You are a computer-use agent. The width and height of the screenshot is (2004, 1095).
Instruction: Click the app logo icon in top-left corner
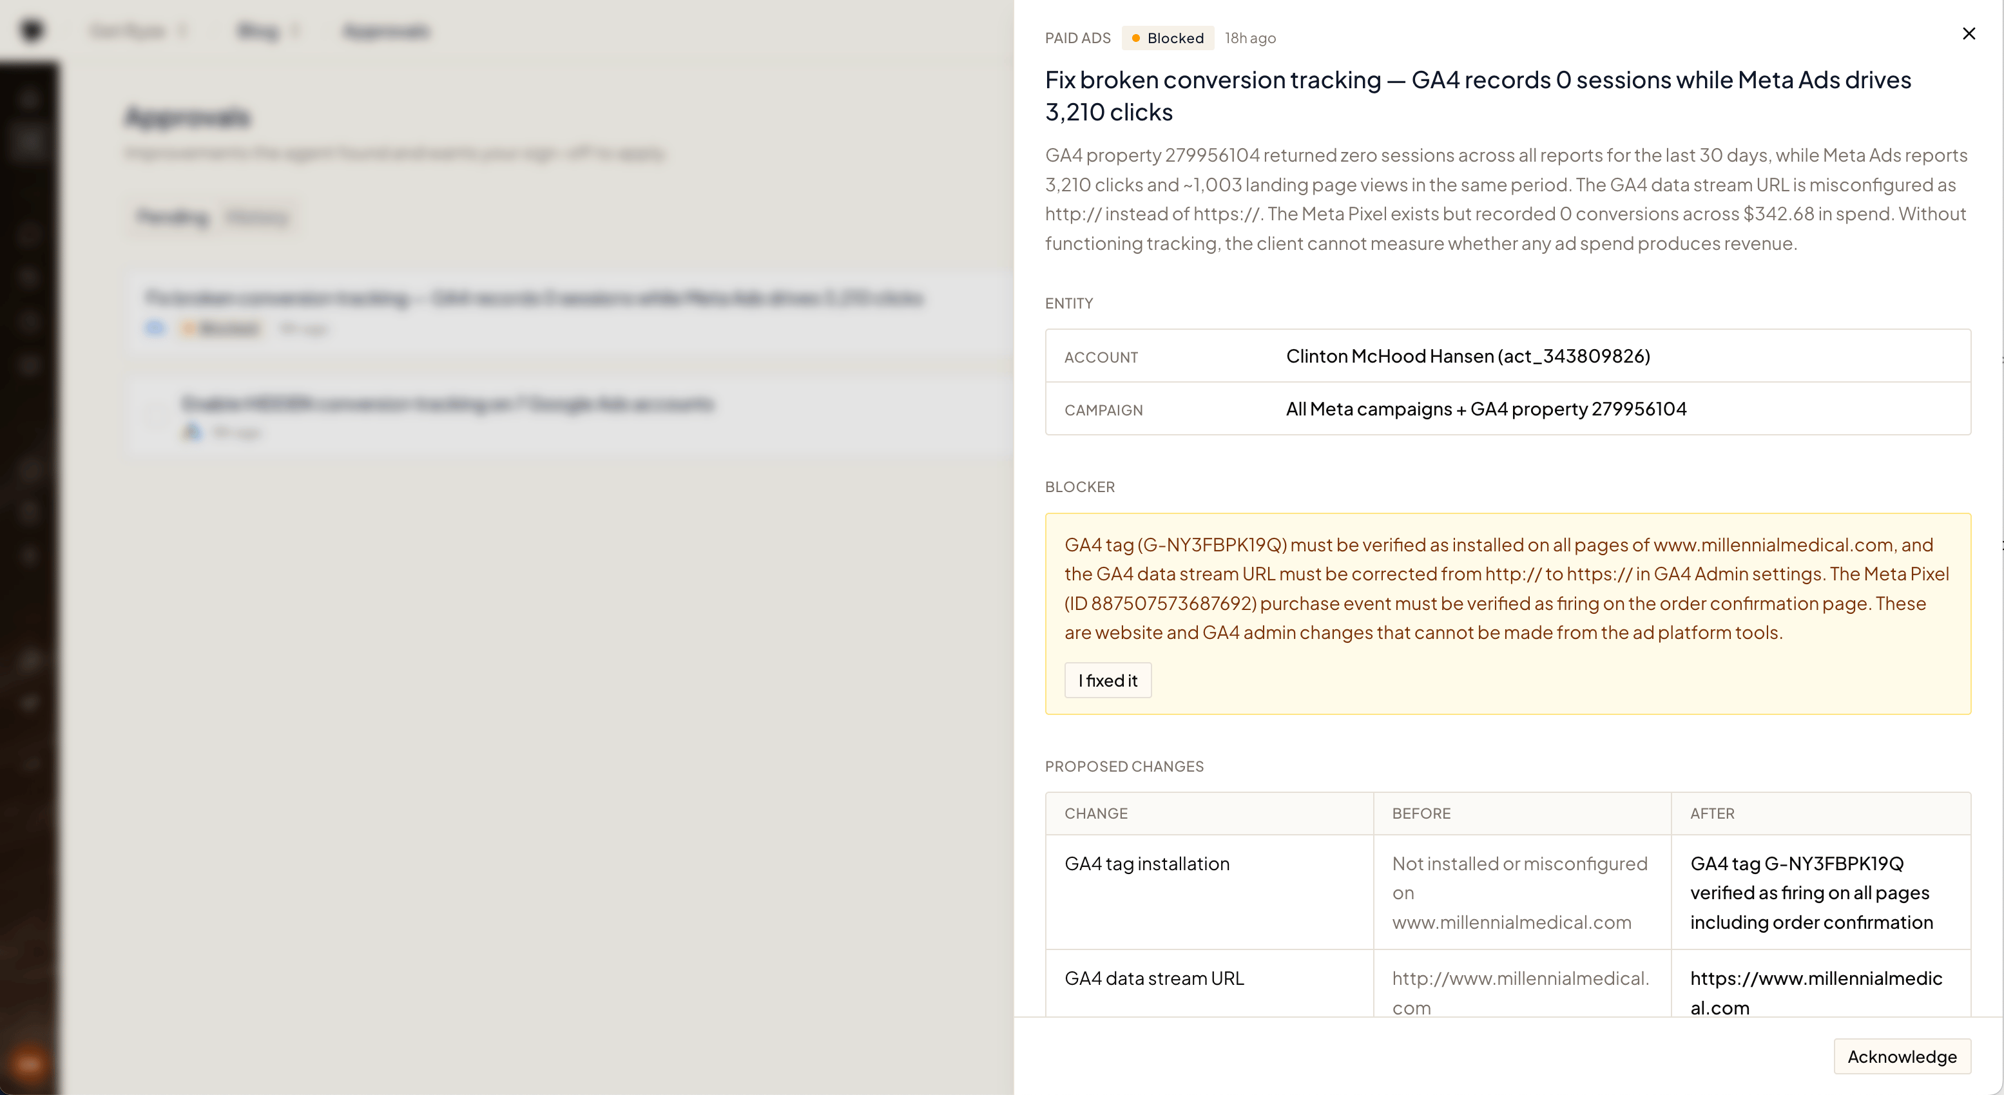[32, 30]
